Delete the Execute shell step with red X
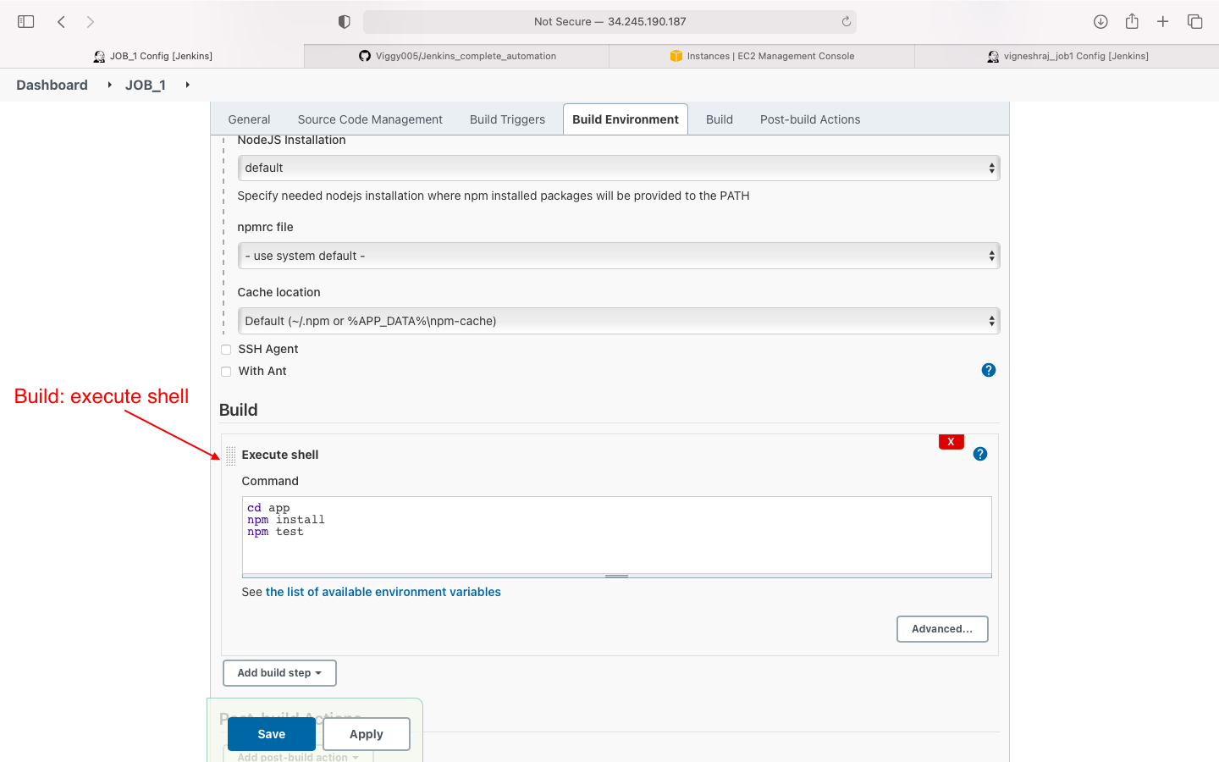Screen dimensions: 1219x762 click(x=951, y=442)
